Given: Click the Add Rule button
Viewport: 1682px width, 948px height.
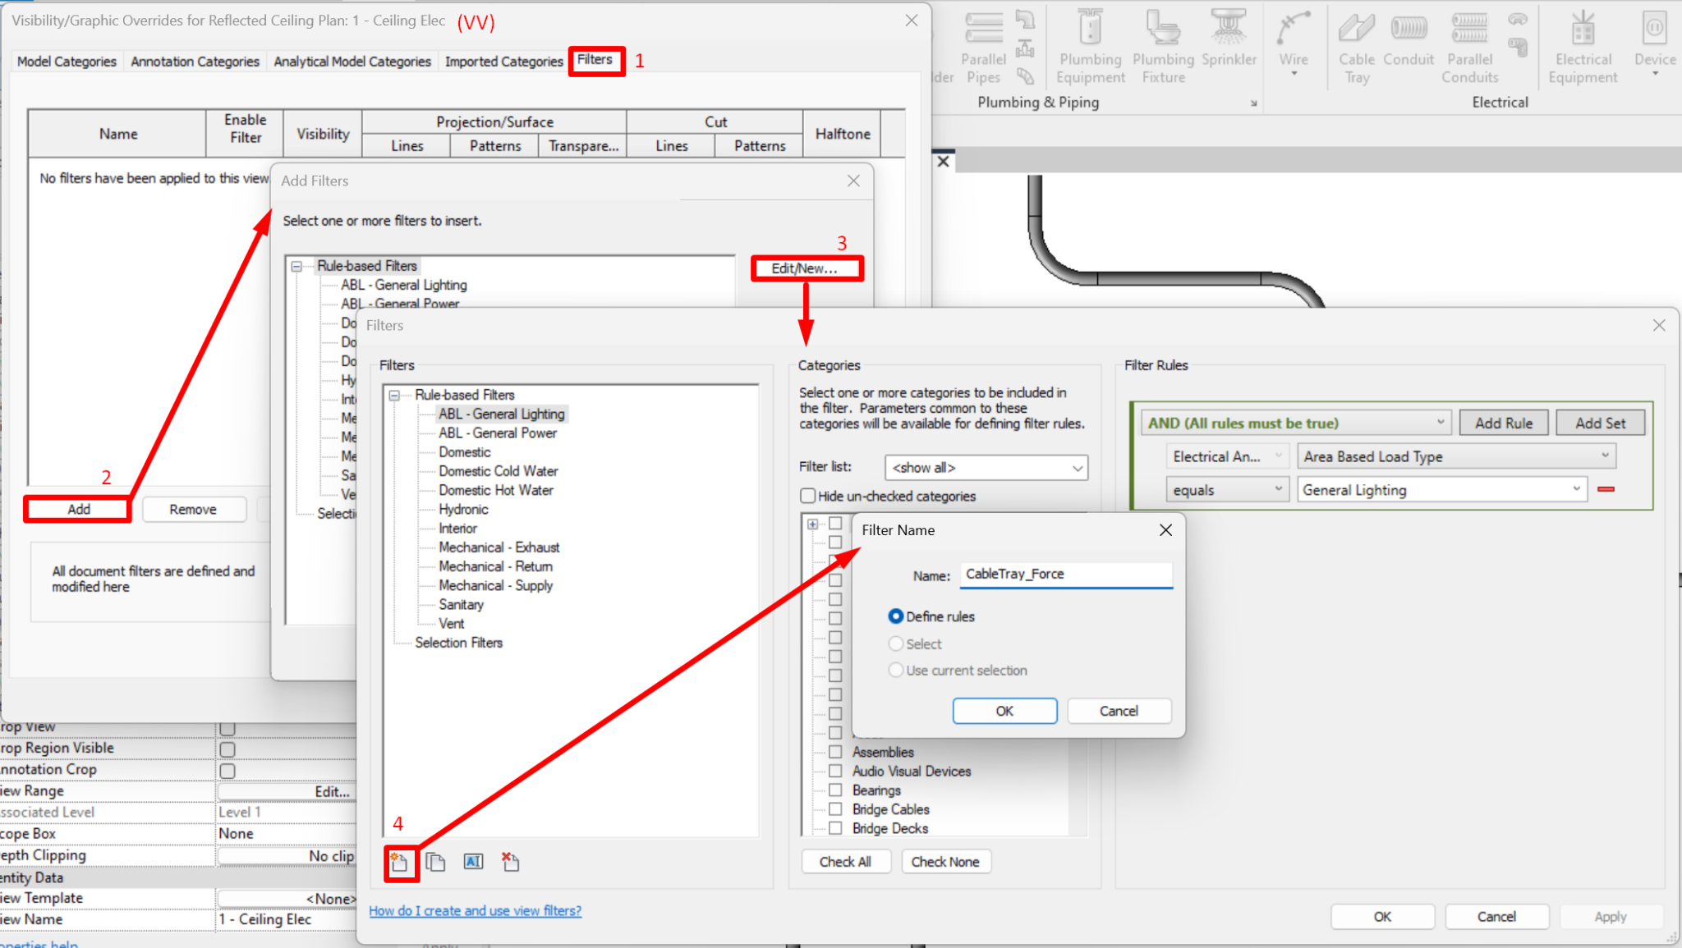Looking at the screenshot, I should pyautogui.click(x=1503, y=424).
